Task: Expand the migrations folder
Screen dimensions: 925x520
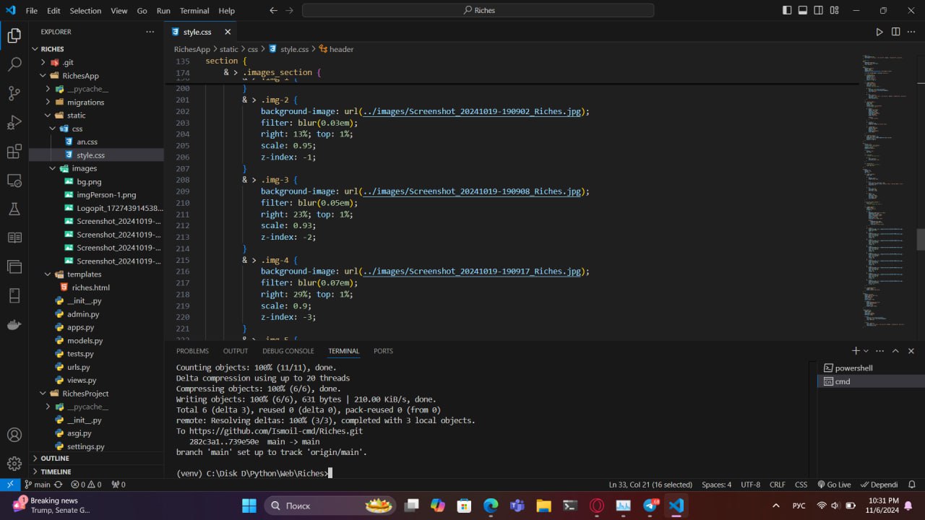Action: [85, 103]
